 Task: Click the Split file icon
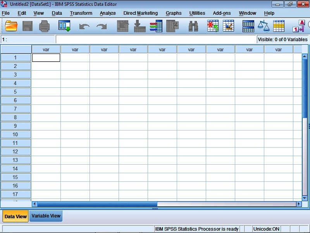pos(248,26)
